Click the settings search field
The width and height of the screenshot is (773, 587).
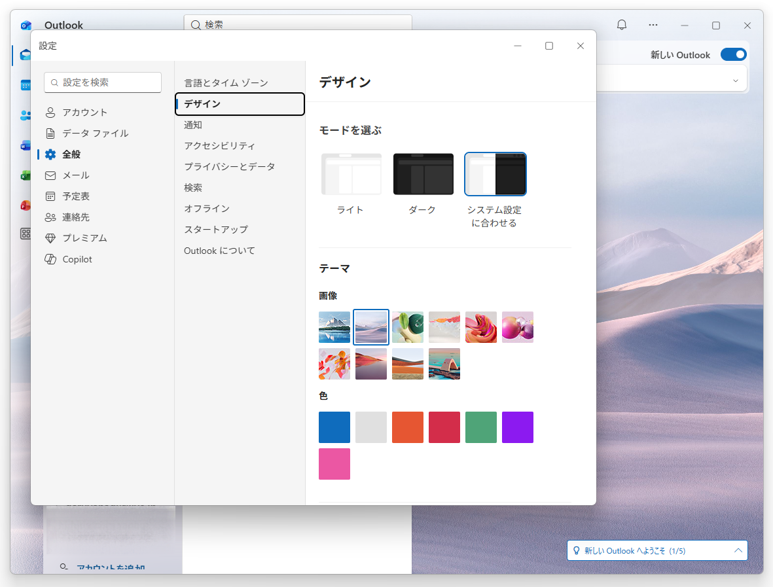[103, 82]
